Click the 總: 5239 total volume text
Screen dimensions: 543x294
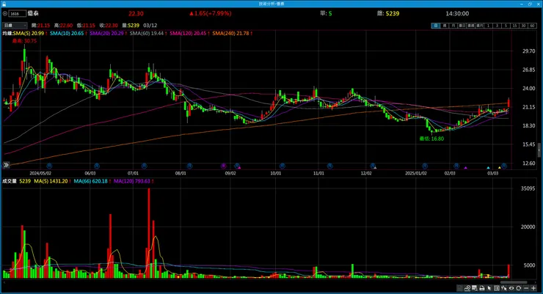[388, 13]
